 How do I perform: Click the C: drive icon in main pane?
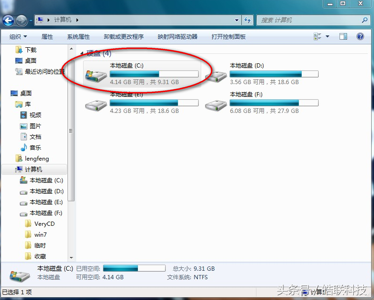point(96,76)
